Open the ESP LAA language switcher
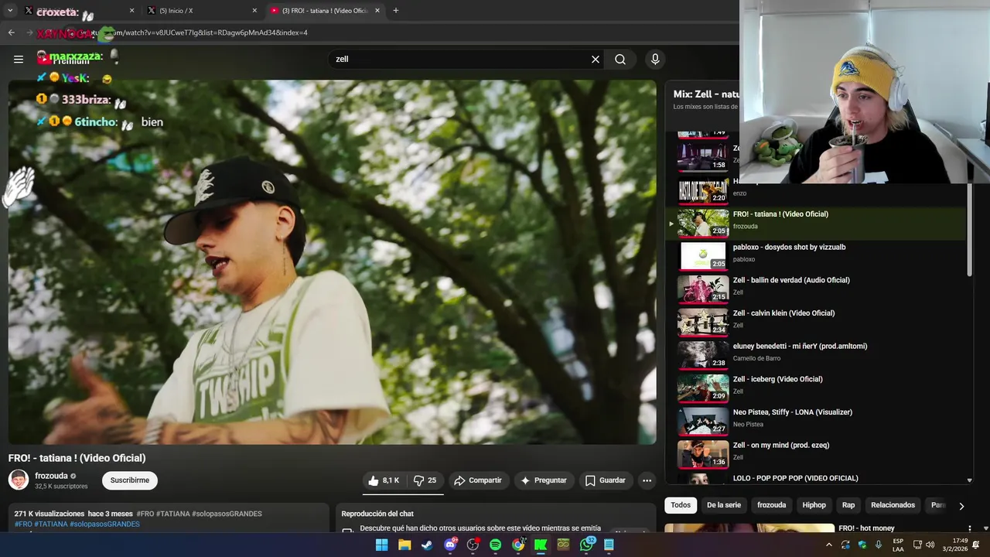The width and height of the screenshot is (990, 557). (x=898, y=545)
